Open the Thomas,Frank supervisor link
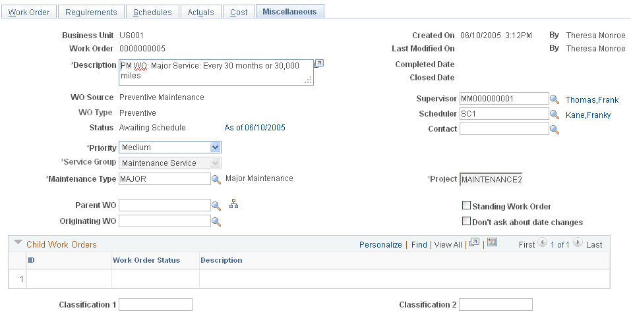The image size is (631, 322). point(592,99)
